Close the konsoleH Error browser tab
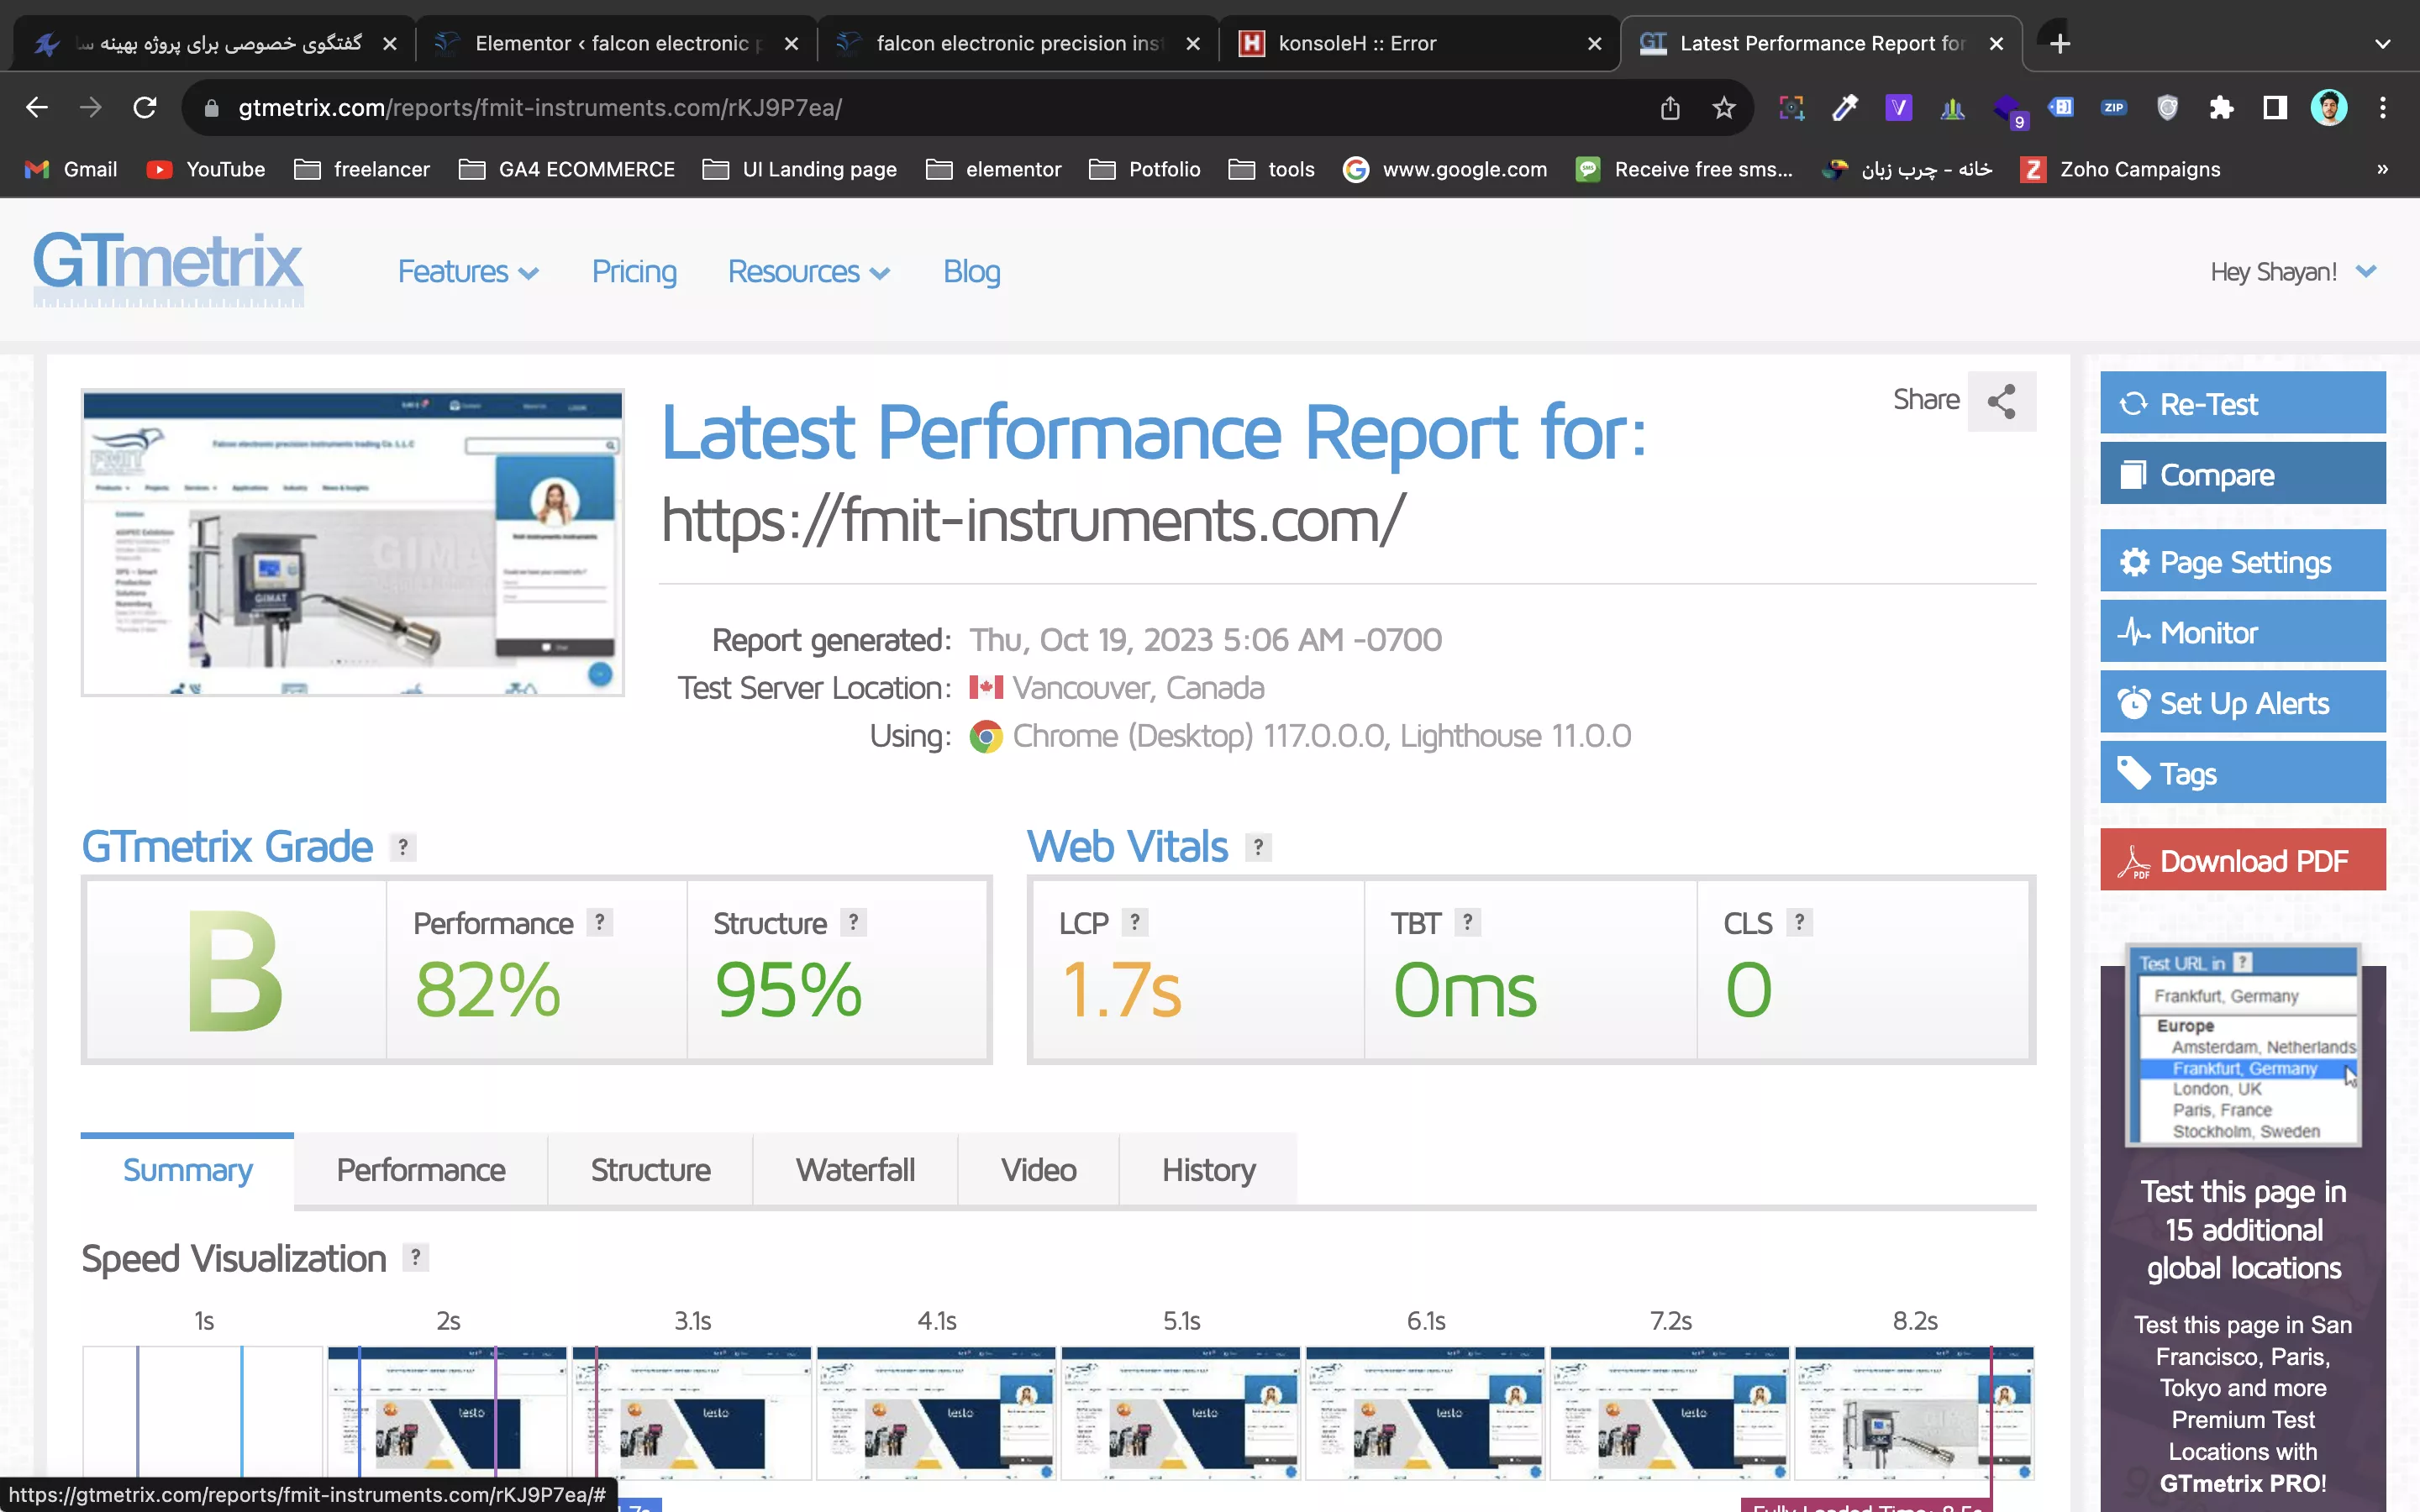Image resolution: width=2420 pixels, height=1512 pixels. click(x=1595, y=44)
